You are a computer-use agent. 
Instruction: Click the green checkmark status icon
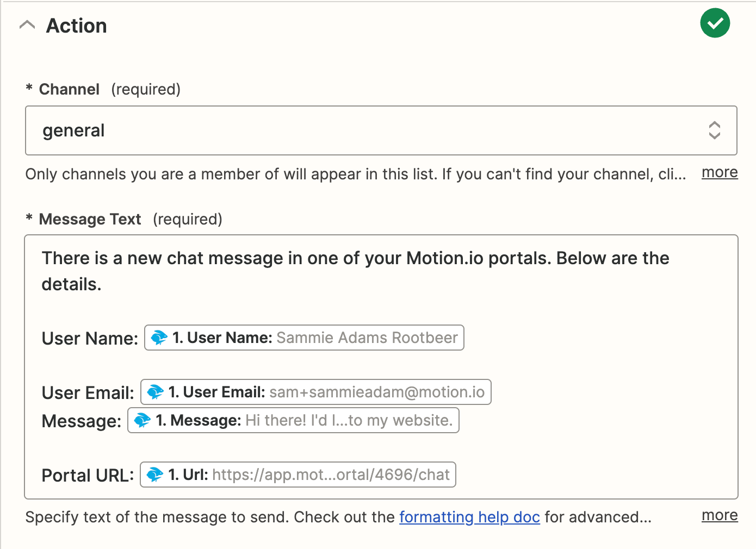(715, 23)
